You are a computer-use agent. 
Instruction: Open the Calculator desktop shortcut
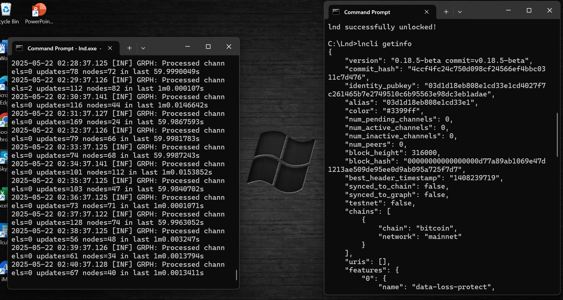[3, 235]
